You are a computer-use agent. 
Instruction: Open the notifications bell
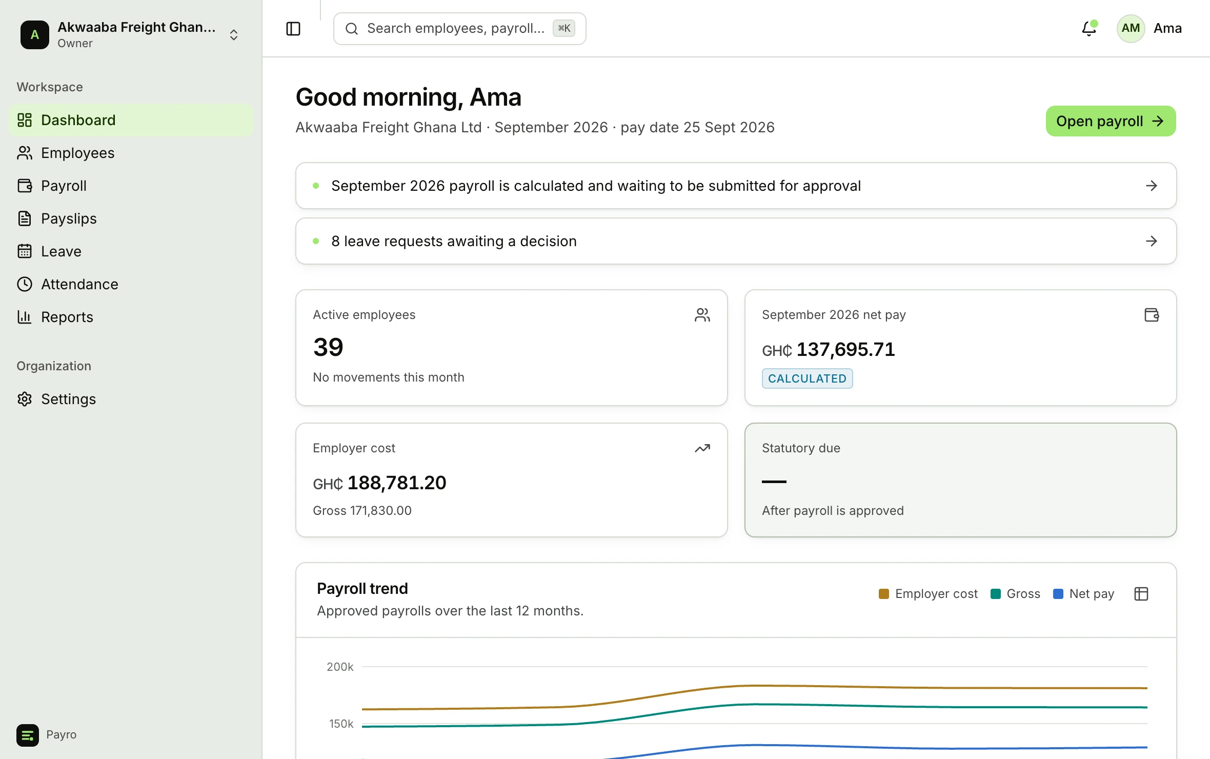(x=1089, y=28)
